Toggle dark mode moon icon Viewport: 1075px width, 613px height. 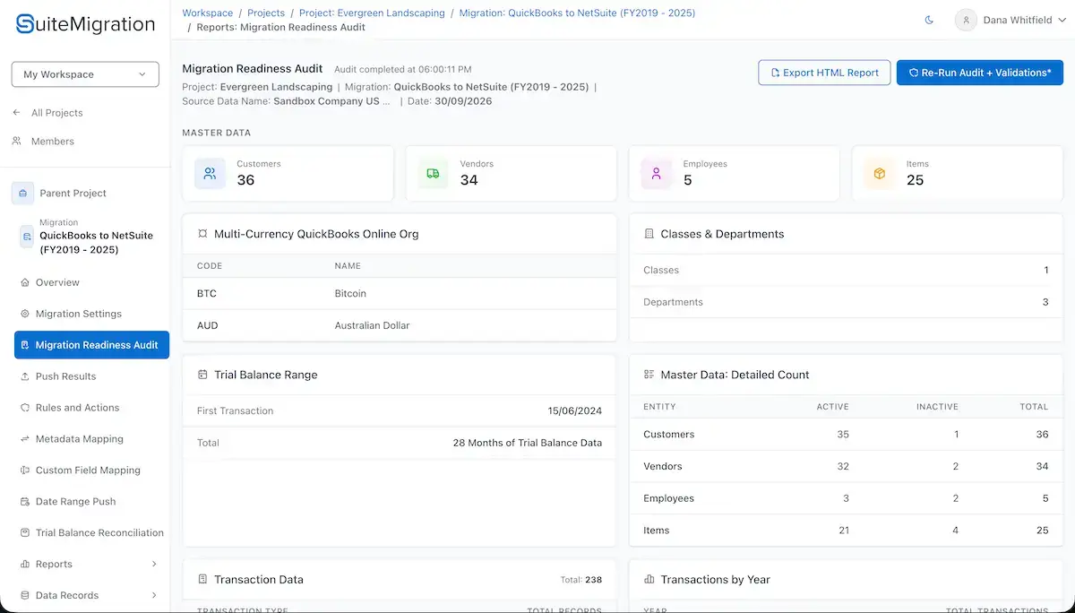pos(929,20)
